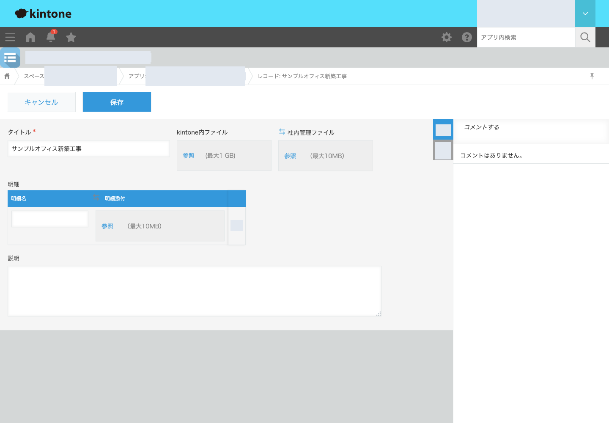Screen dimensions: 609x423
Task: Go to the kintone portal home icon
Action: click(30, 37)
